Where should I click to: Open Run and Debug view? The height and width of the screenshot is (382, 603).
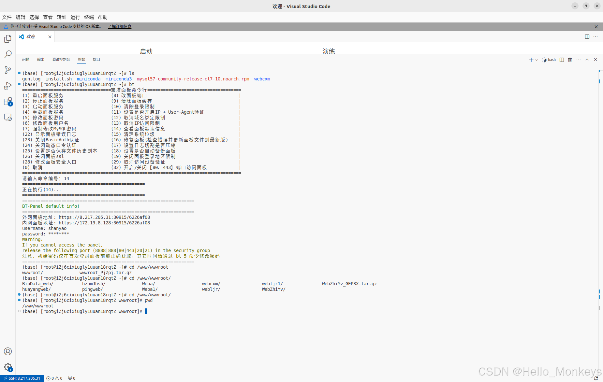(x=8, y=86)
